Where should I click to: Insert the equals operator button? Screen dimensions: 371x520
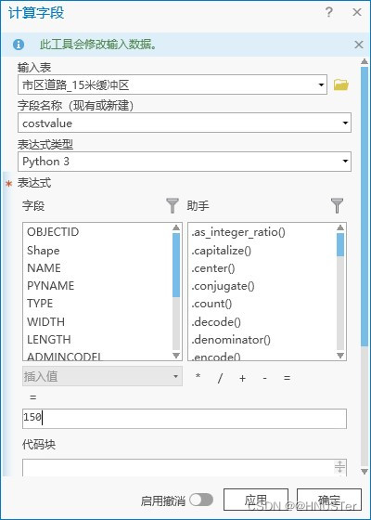[x=287, y=378]
